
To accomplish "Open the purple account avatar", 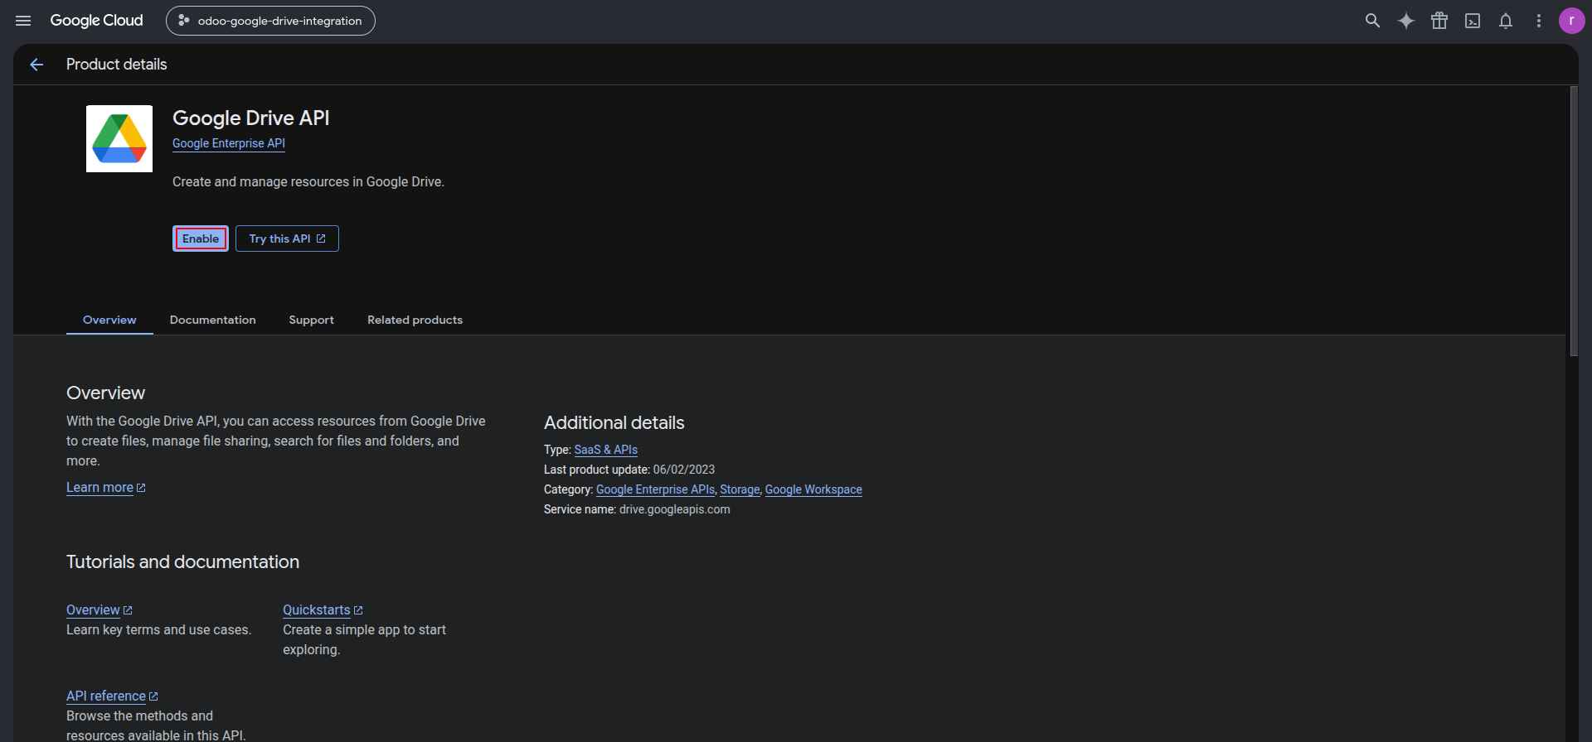I will point(1571,21).
